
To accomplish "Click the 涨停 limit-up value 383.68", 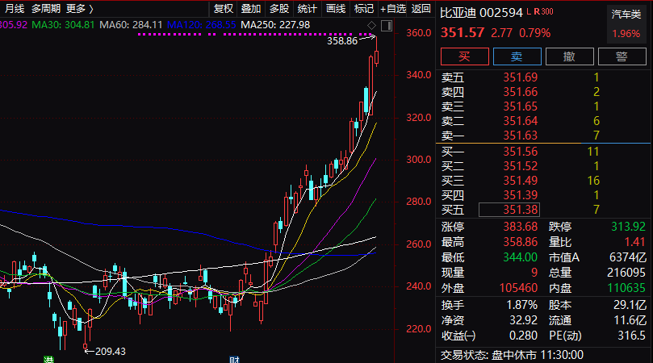I will coord(521,227).
